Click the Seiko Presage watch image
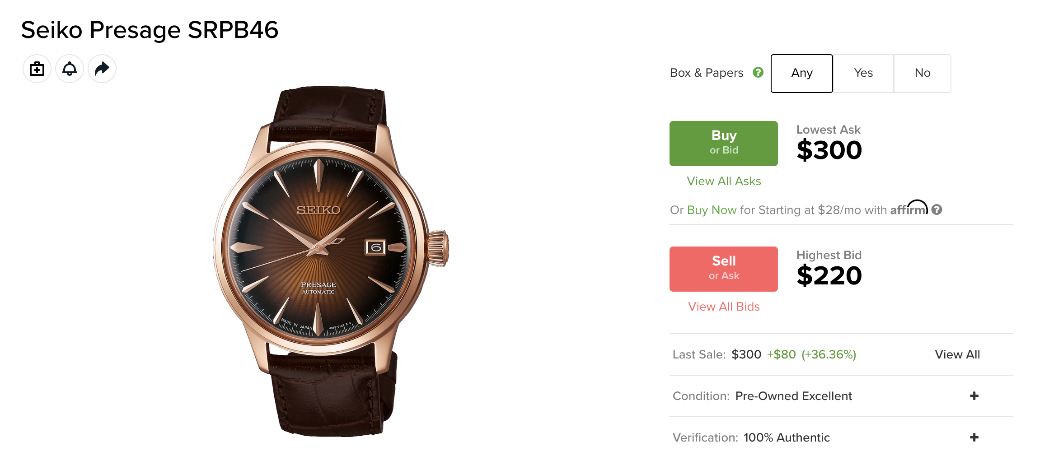 331,262
